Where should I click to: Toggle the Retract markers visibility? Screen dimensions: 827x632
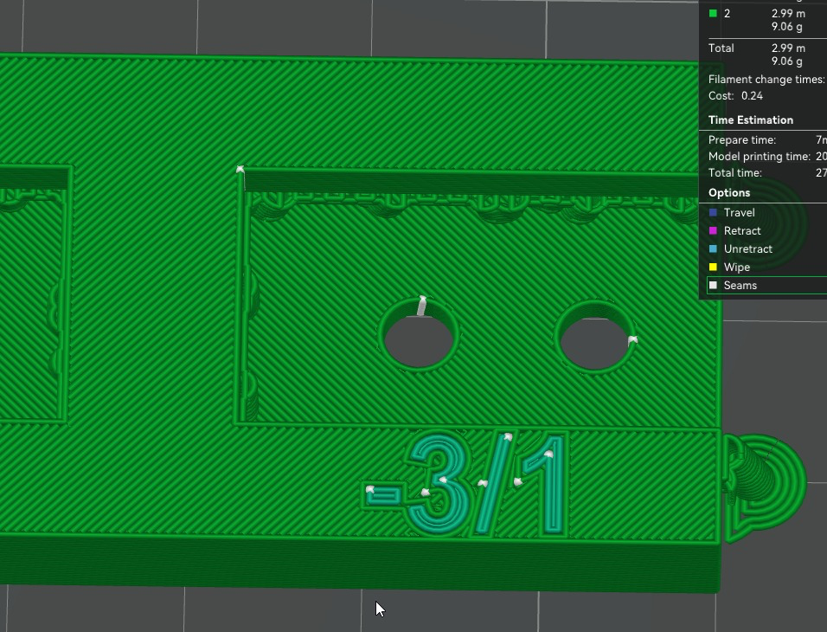coord(741,230)
